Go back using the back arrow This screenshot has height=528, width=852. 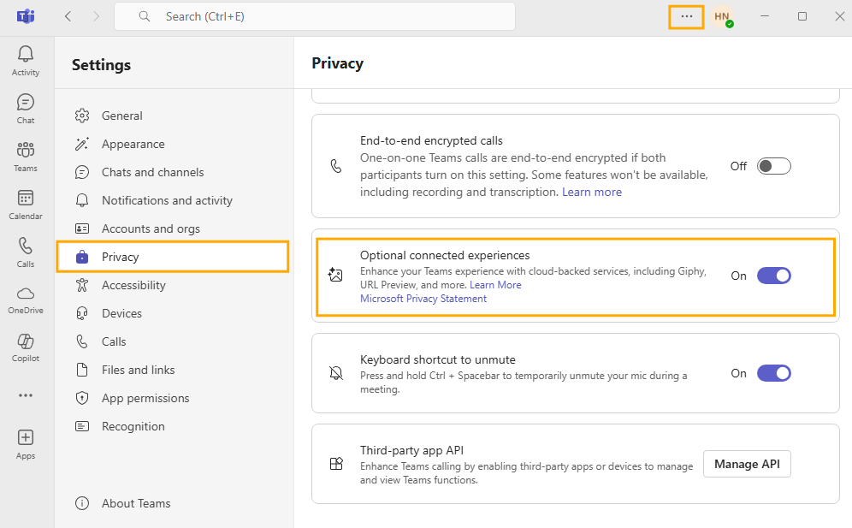(68, 16)
